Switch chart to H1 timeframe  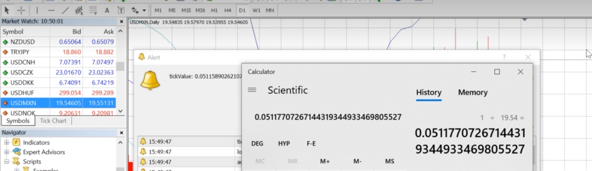(x=214, y=10)
